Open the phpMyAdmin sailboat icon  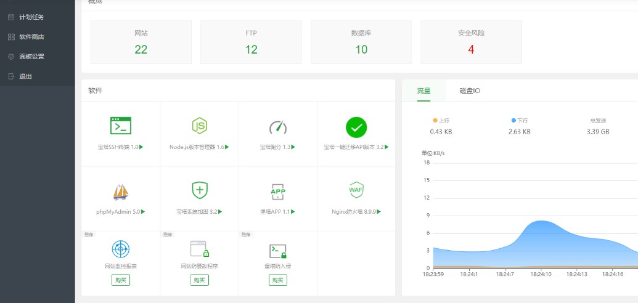pos(121,192)
